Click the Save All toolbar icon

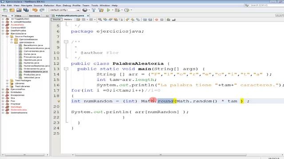[26, 10]
